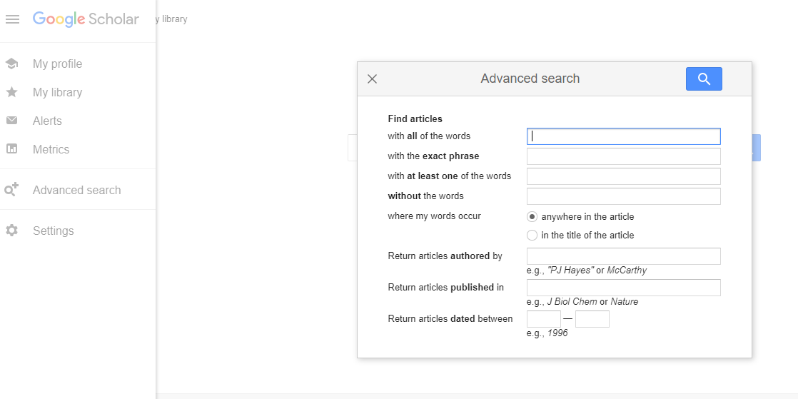Select 'anywhere in the article' radio

[x=532, y=217]
